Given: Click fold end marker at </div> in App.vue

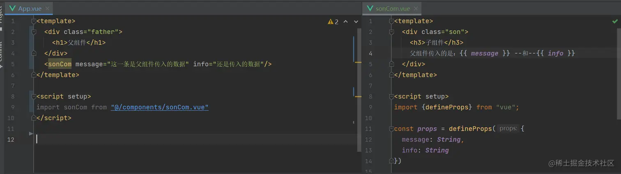Looking at the screenshot, I should pyautogui.click(x=34, y=53).
